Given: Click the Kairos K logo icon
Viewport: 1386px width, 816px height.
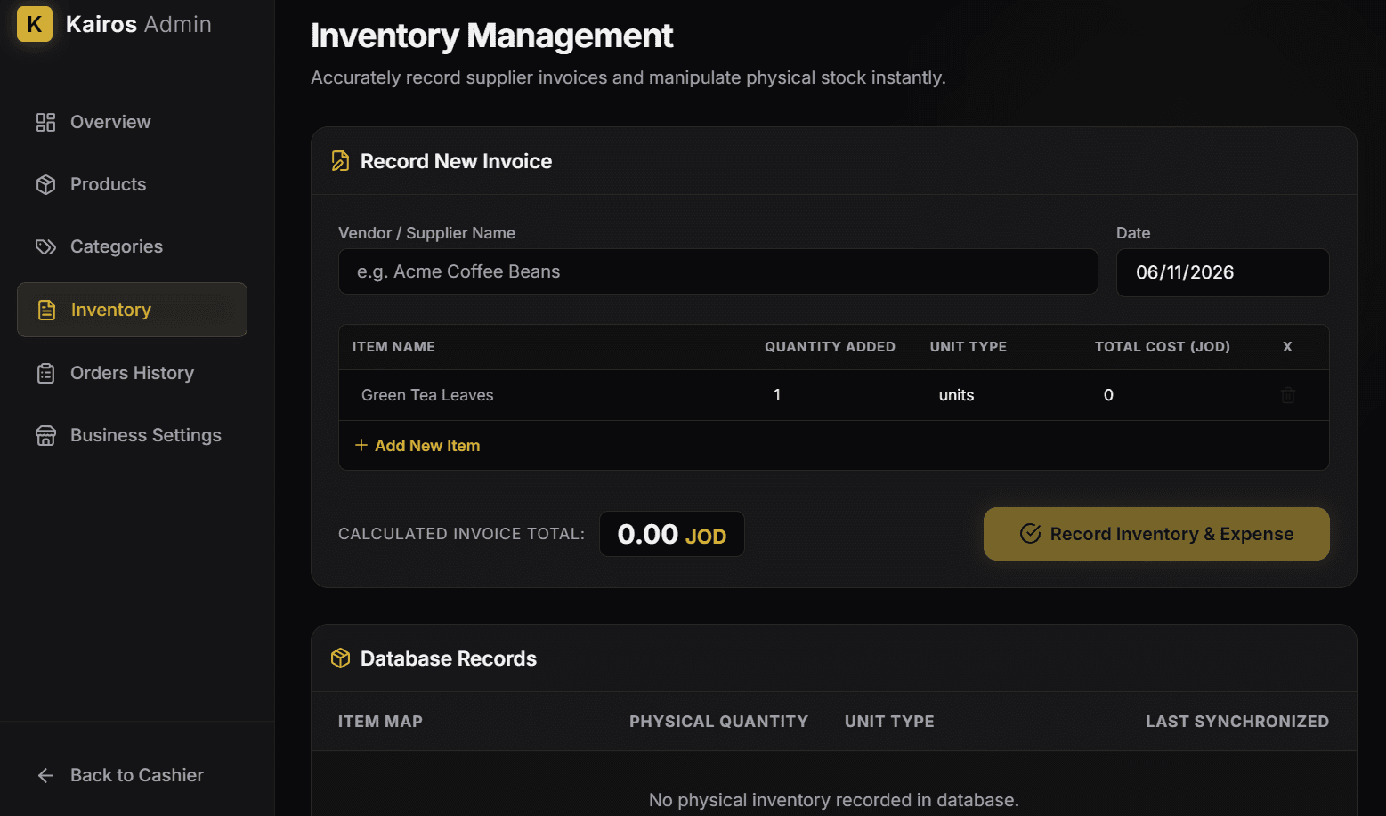Looking at the screenshot, I should (x=35, y=24).
